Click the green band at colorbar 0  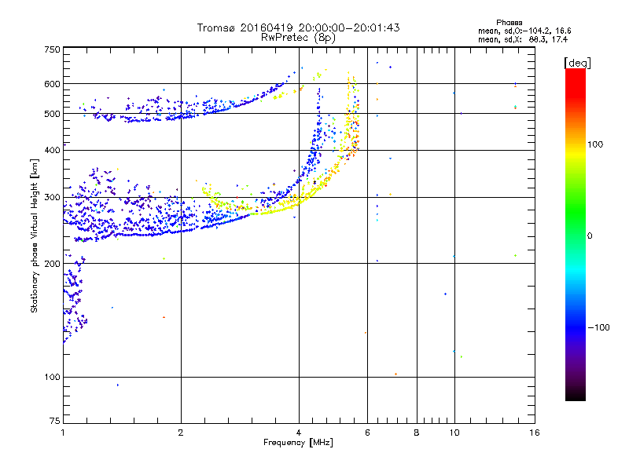pos(576,236)
